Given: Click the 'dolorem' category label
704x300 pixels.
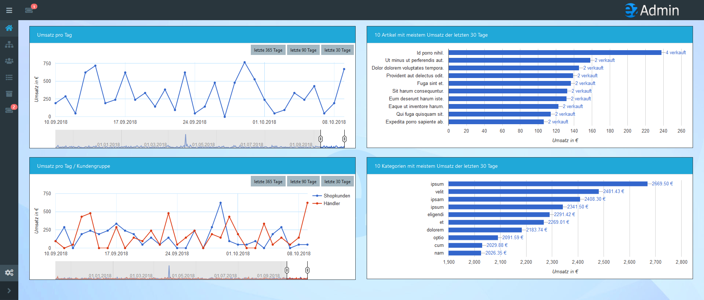Looking at the screenshot, I should [435, 230].
